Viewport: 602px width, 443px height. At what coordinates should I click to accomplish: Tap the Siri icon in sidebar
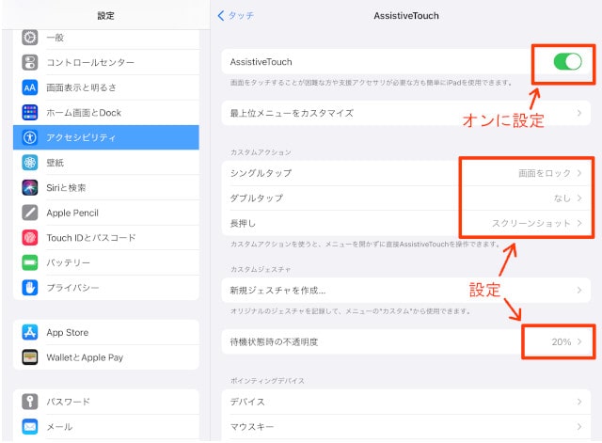(29, 188)
